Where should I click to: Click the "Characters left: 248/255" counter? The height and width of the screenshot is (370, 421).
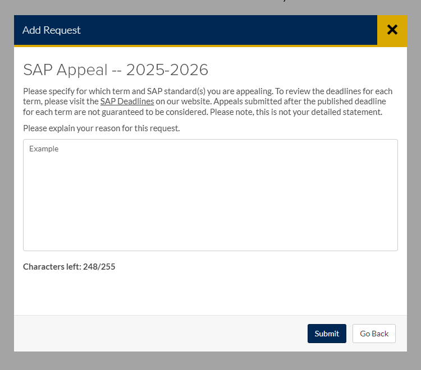click(x=69, y=267)
